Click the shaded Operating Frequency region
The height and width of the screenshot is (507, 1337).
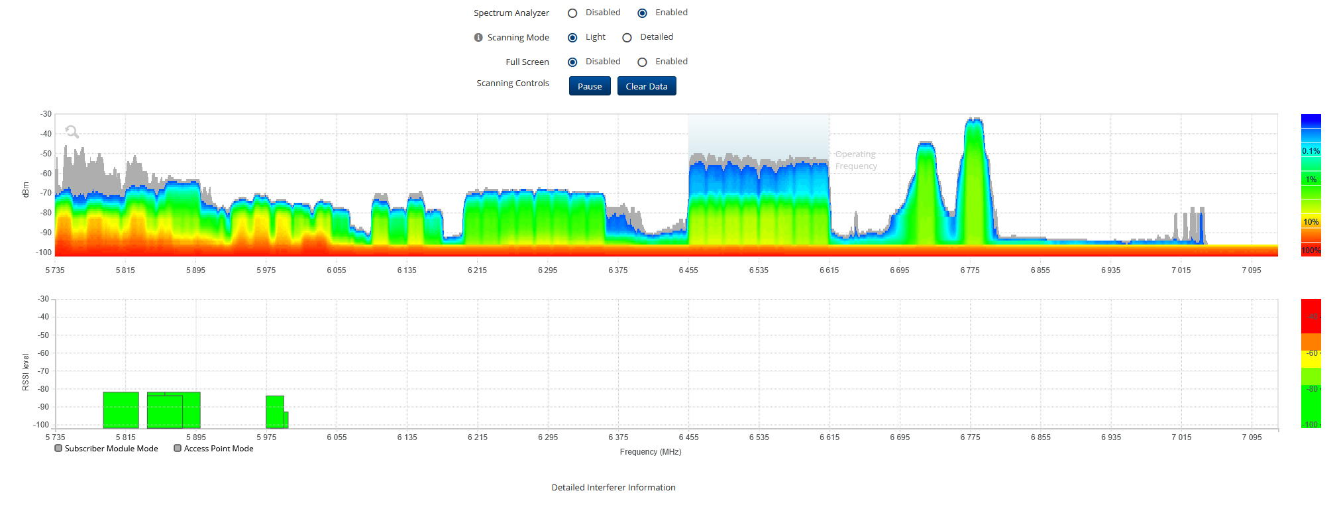coord(758,136)
